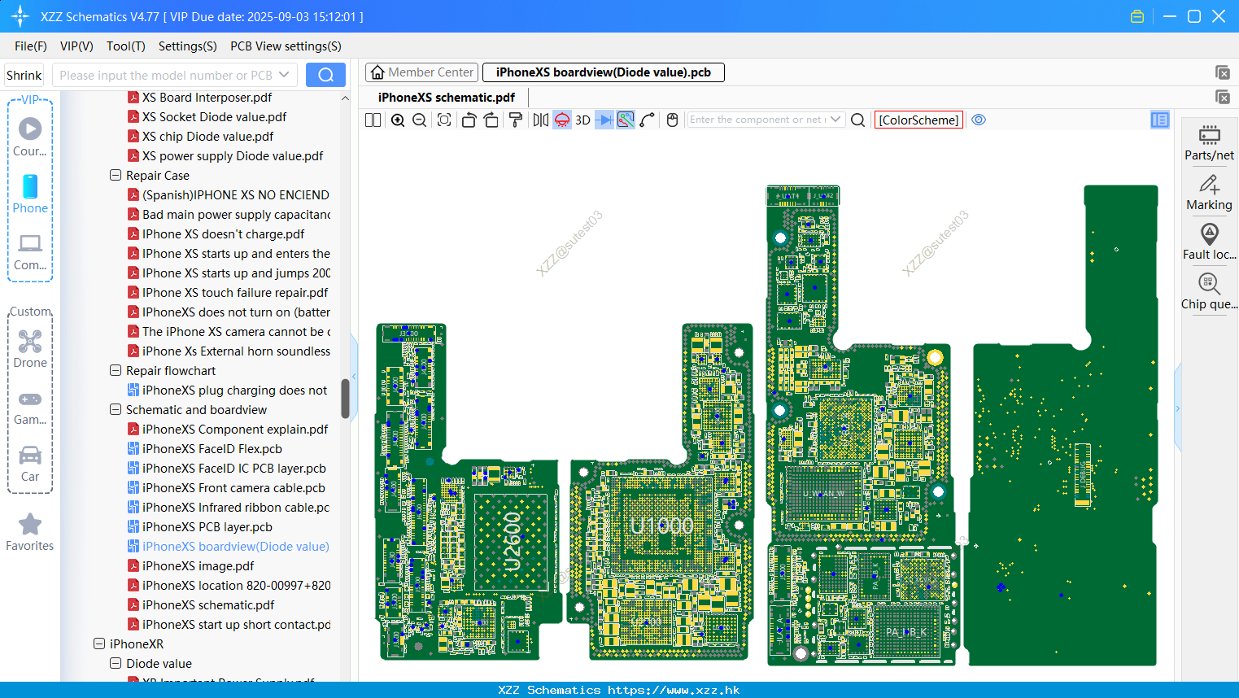The width and height of the screenshot is (1239, 698).
Task: Select U2600 chip on the board
Action: 511,541
